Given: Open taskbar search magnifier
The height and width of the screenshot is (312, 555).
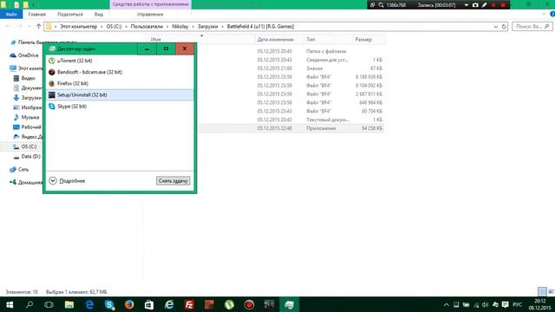Looking at the screenshot, I should 29,304.
